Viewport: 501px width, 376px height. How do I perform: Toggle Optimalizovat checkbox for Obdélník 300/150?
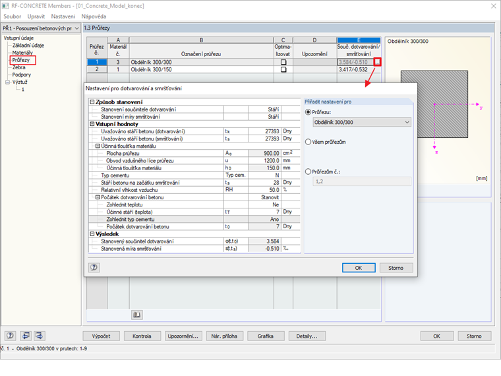point(283,69)
